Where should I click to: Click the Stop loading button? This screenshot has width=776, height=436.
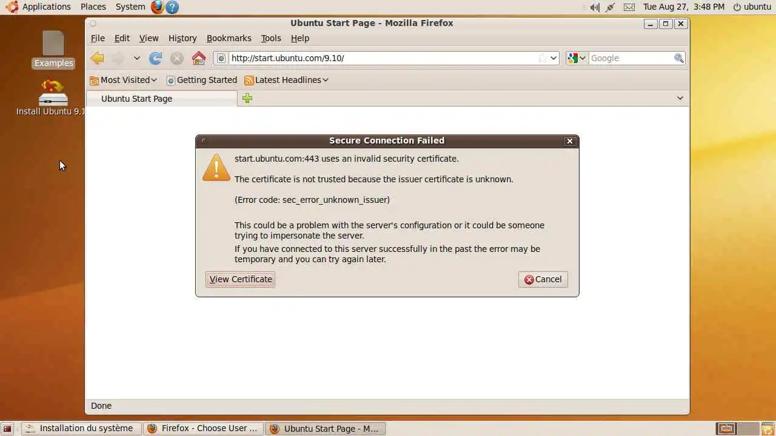tap(176, 58)
